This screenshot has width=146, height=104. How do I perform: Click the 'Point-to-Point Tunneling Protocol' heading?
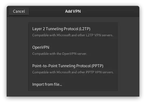68,66
